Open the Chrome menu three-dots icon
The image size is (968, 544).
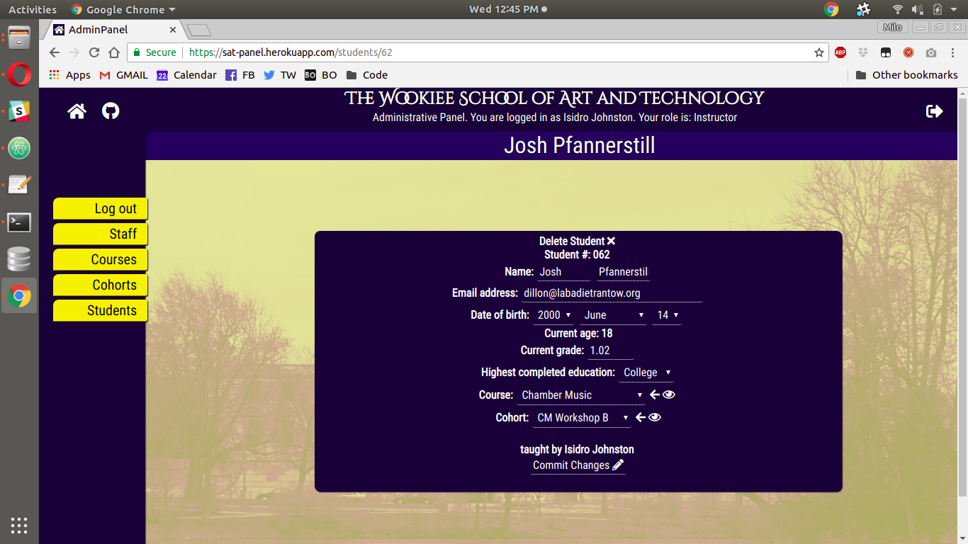(x=952, y=52)
